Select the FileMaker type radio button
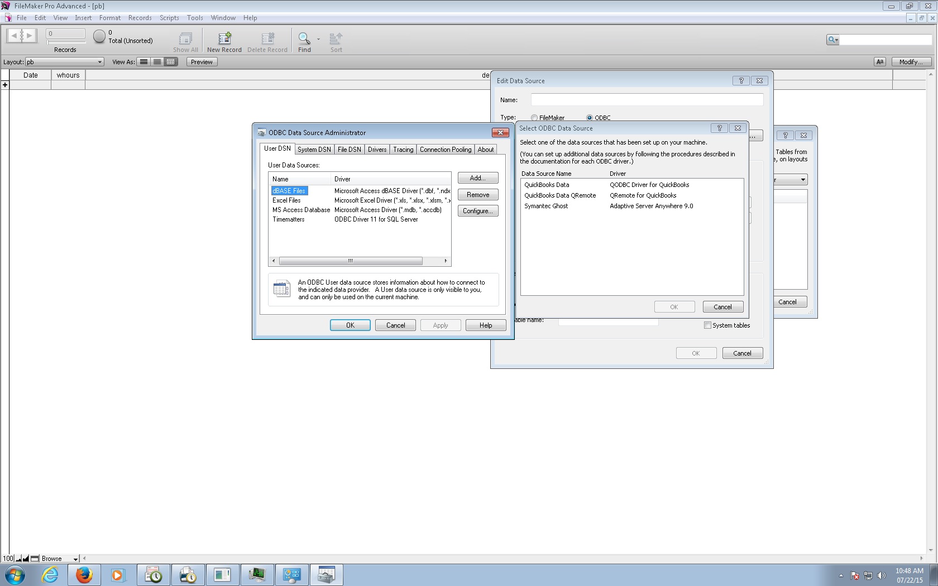The image size is (938, 586). pos(534,118)
